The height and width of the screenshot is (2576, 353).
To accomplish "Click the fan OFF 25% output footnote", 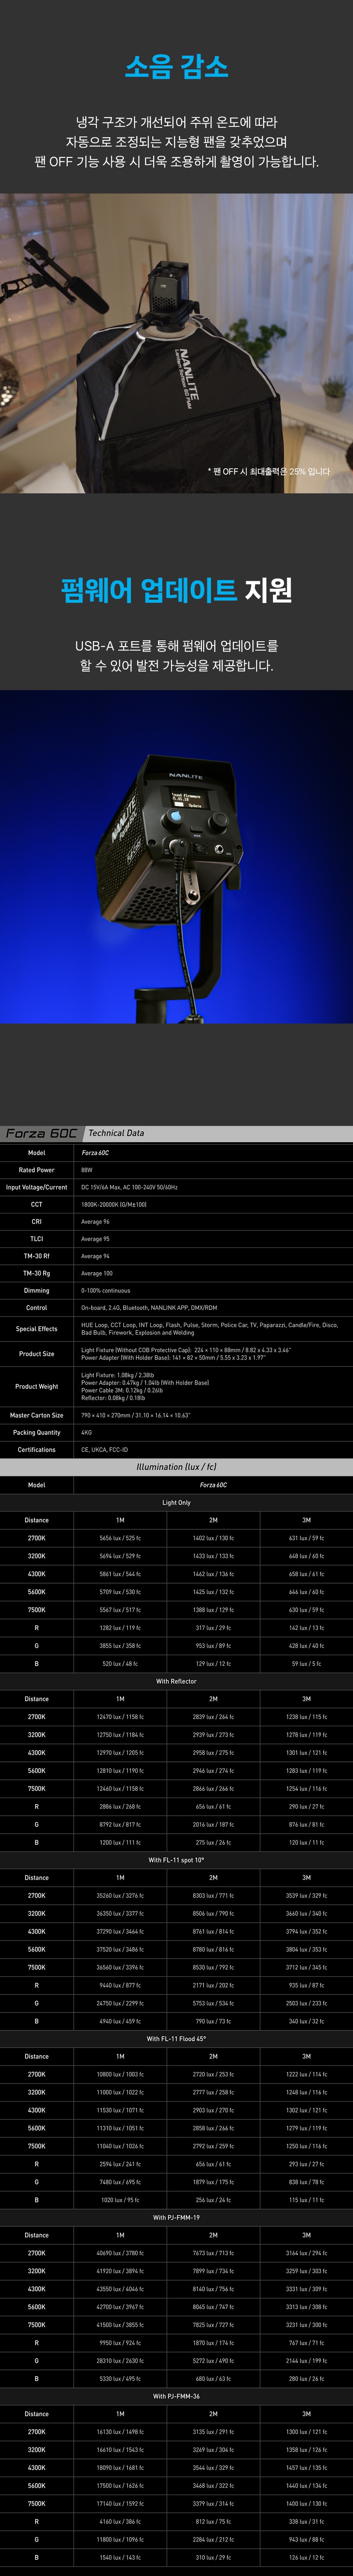I will (x=269, y=471).
